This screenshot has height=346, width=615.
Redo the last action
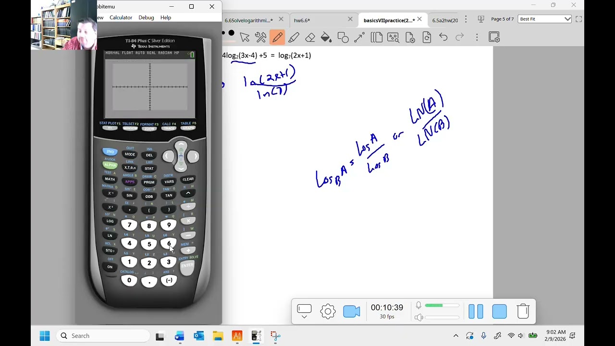460,37
